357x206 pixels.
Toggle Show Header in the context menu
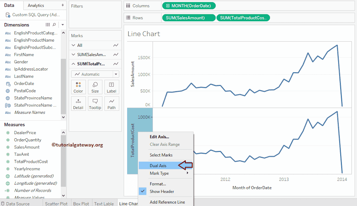point(162,191)
